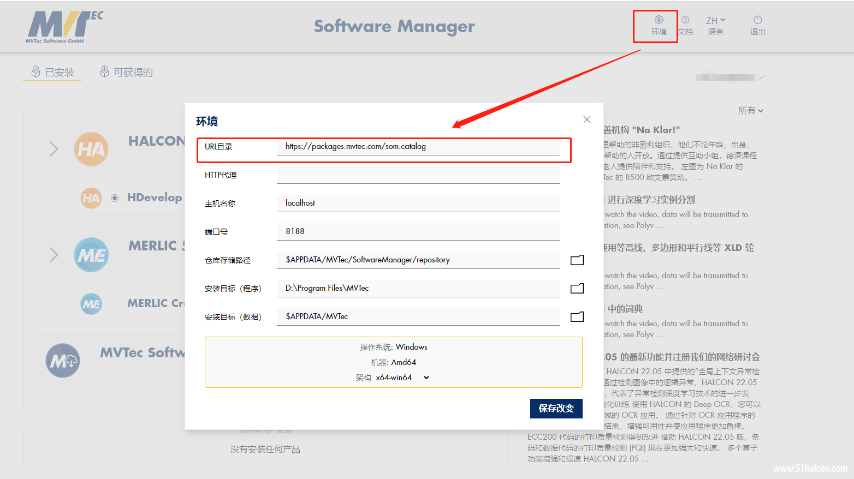
Task: Edit the 仓库存储路径 field
Action: tap(418, 260)
